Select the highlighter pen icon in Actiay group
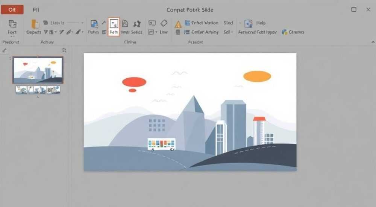The height and width of the screenshot is (207, 376). click(69, 32)
